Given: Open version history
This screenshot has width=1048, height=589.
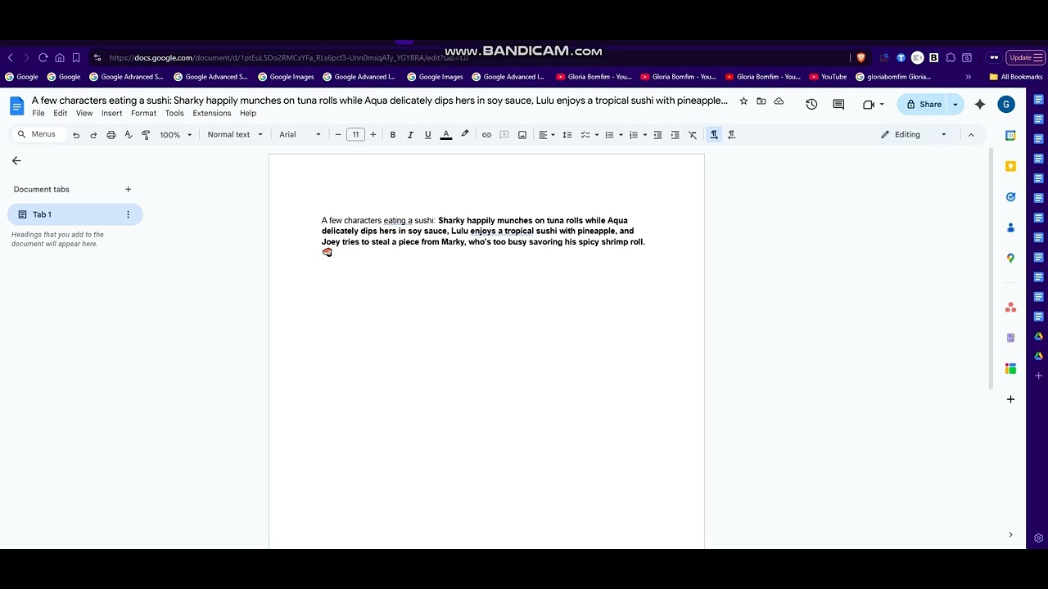Looking at the screenshot, I should click(x=811, y=105).
